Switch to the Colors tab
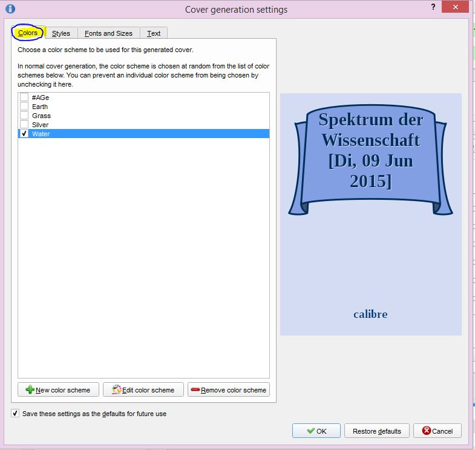This screenshot has width=475, height=450. pos(28,33)
